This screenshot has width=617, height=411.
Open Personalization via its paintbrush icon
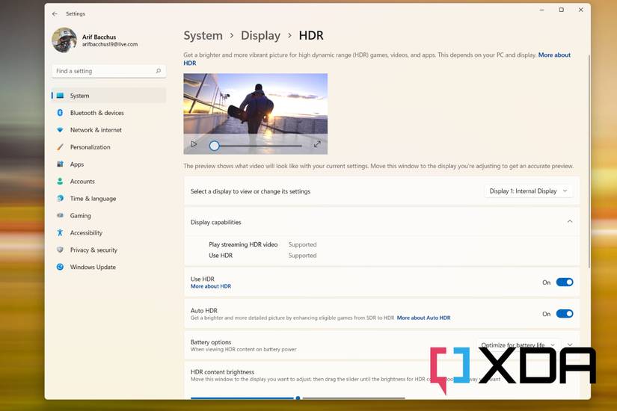coord(60,147)
